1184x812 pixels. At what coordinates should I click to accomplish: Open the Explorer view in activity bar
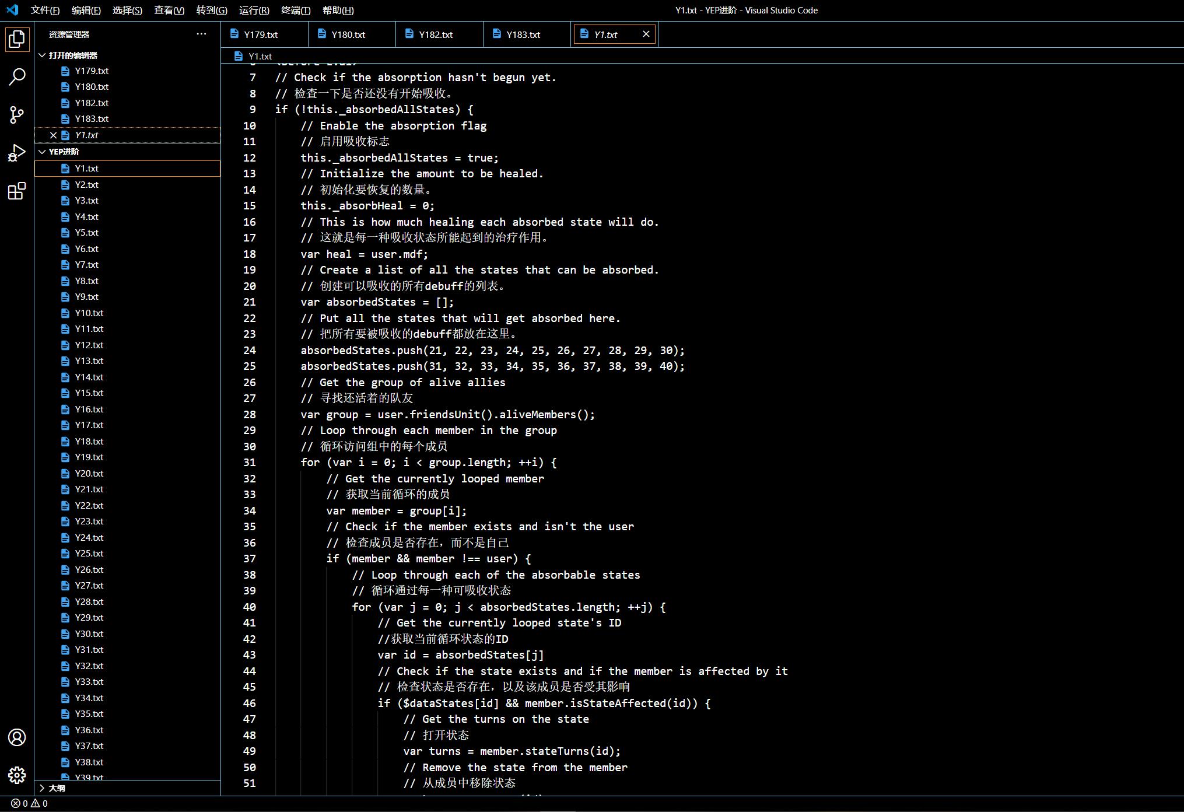click(17, 40)
